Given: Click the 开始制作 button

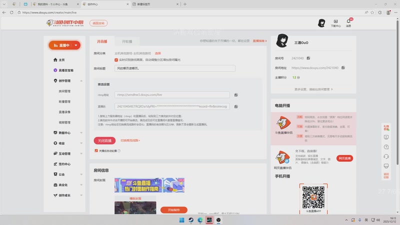Looking at the screenshot, I should pyautogui.click(x=174, y=210).
